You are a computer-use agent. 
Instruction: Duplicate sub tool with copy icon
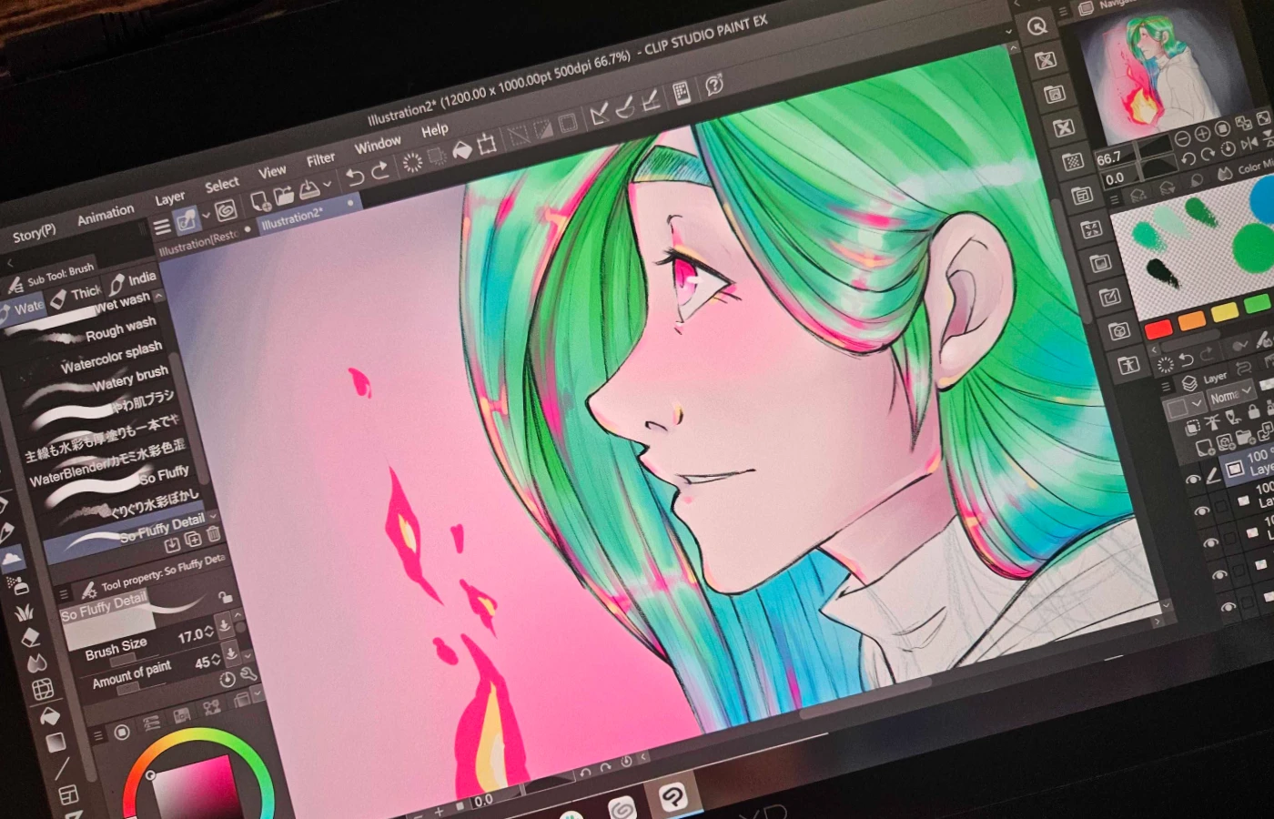[193, 540]
